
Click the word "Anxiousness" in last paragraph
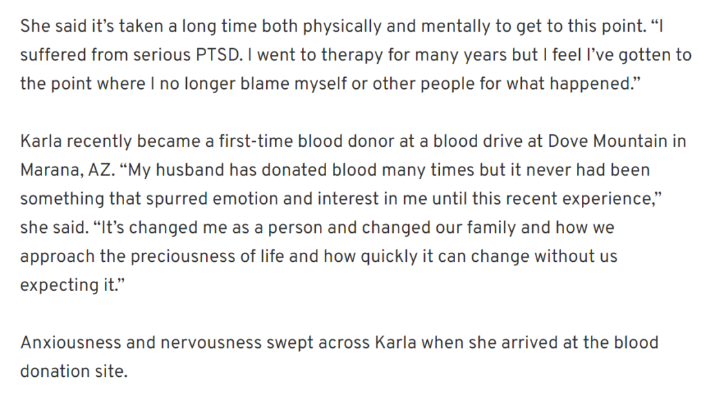point(71,343)
